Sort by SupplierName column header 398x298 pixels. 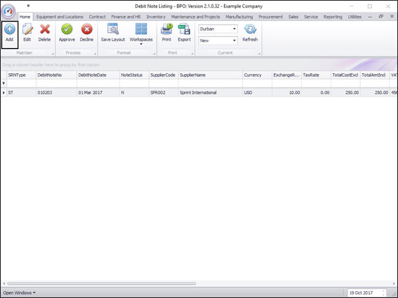point(210,75)
